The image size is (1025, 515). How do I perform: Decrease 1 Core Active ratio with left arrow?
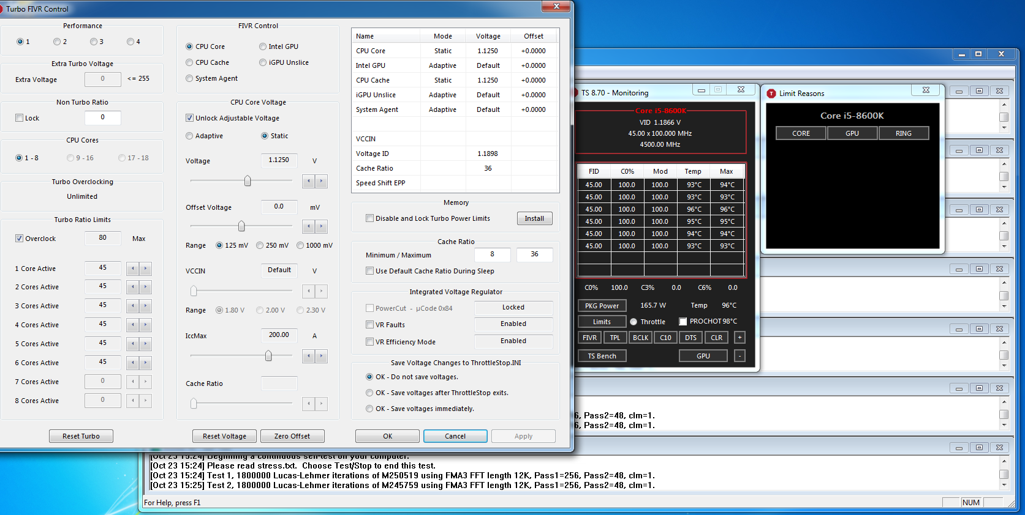(133, 269)
